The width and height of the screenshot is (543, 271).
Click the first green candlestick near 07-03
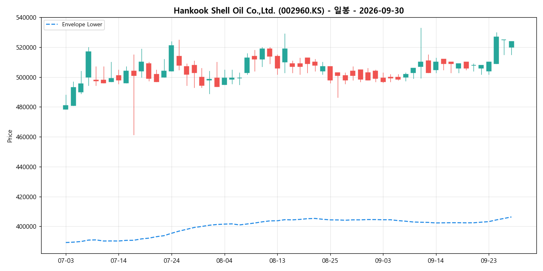tap(66, 107)
